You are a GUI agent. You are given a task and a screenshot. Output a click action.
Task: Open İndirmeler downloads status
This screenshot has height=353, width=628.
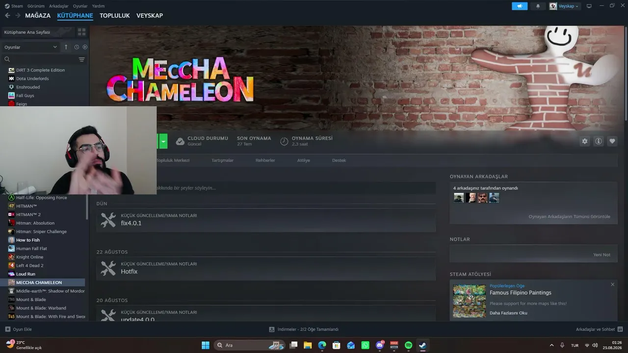pos(304,329)
